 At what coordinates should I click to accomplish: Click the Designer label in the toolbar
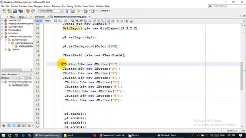pos(105,11)
